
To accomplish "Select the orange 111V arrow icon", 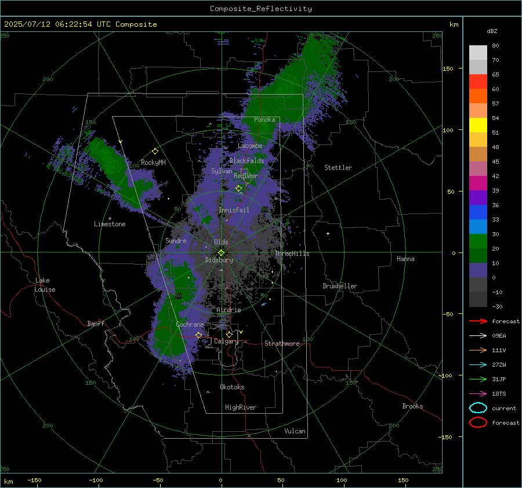I will point(478,350).
